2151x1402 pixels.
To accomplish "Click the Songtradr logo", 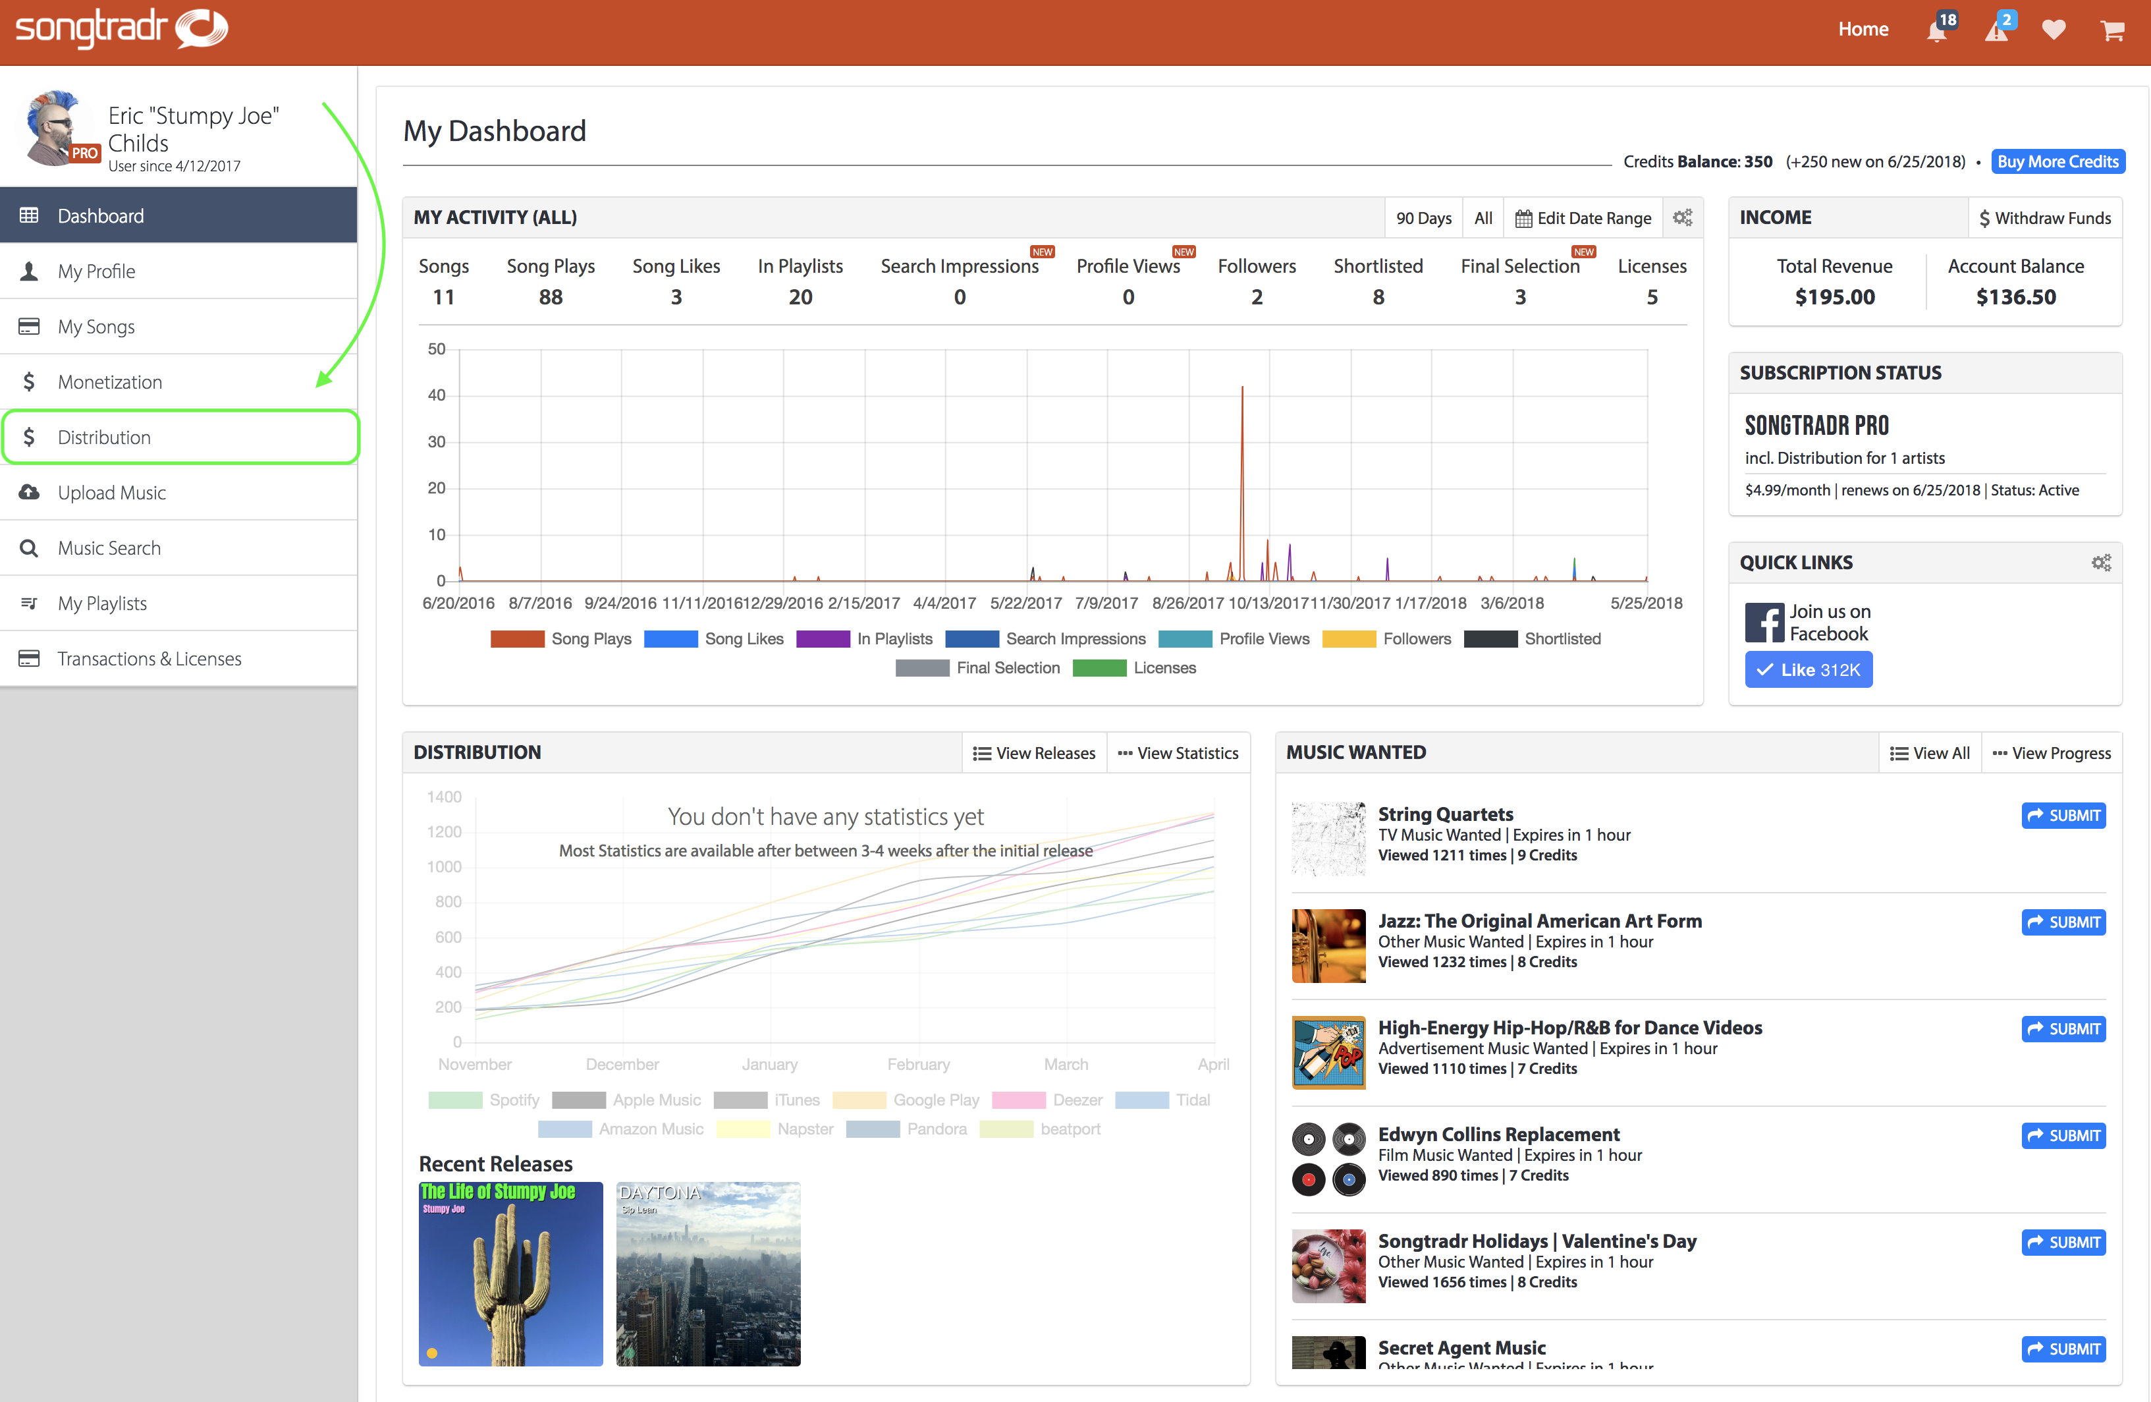I will point(122,29).
